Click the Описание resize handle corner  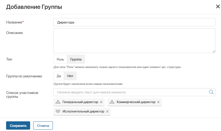[x=214, y=51]
